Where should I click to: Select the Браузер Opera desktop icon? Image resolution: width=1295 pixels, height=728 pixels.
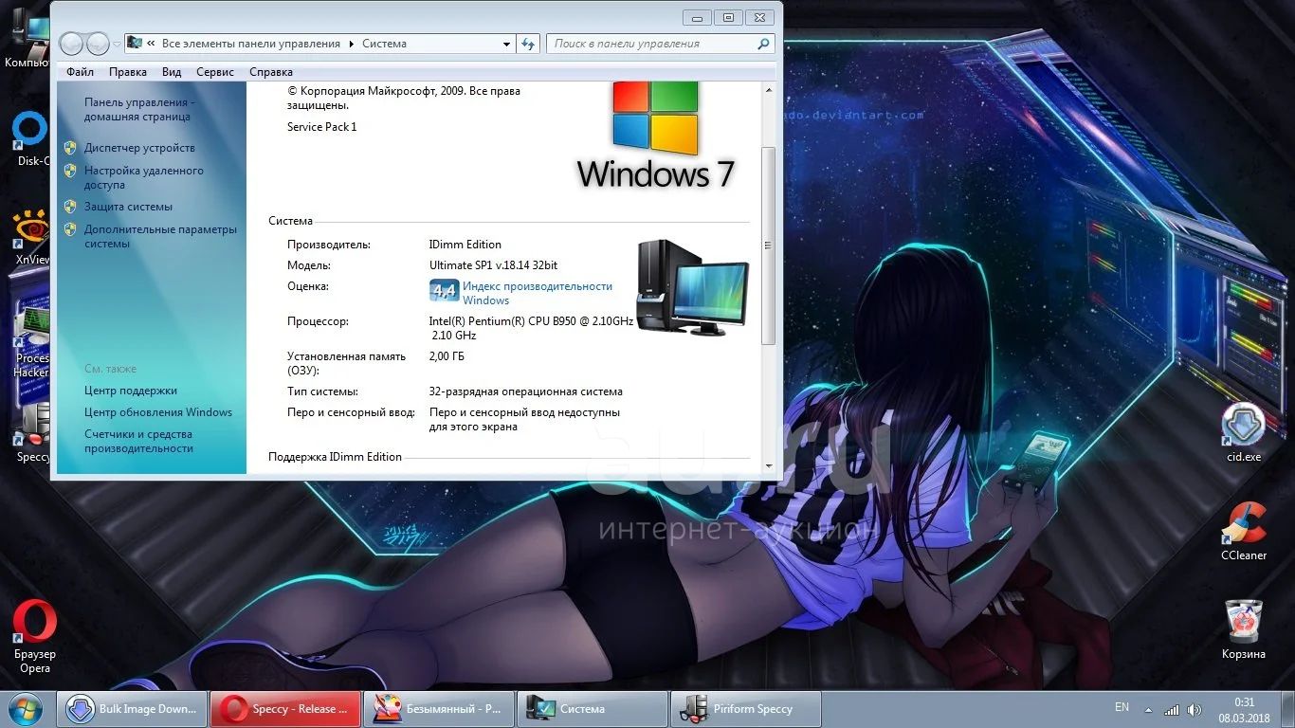point(34,637)
